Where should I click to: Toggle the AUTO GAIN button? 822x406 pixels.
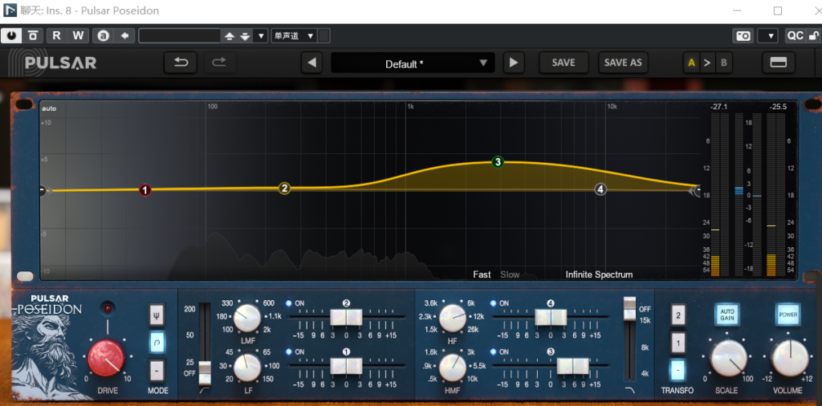click(726, 315)
